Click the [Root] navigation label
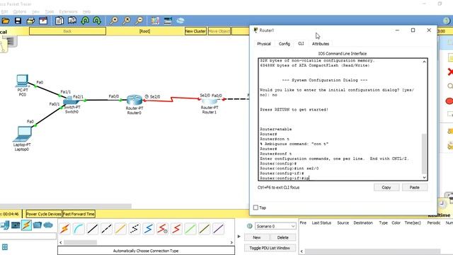This screenshot has width=453, height=255. [x=144, y=31]
